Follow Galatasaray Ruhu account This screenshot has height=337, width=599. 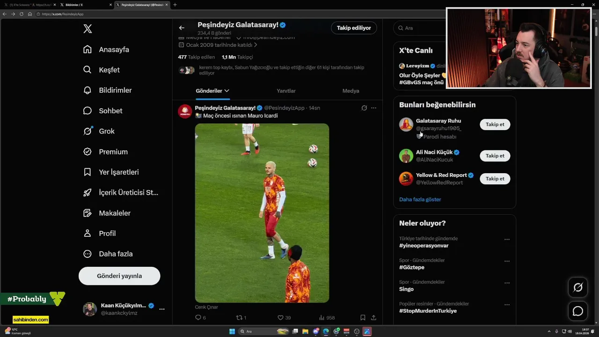495,125
